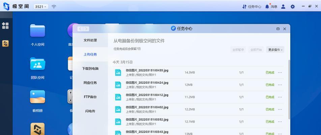
Task: Click the 12.1MB file size
Action: (x=189, y=122)
